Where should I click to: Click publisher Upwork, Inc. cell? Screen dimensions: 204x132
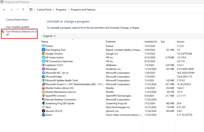click(112, 111)
